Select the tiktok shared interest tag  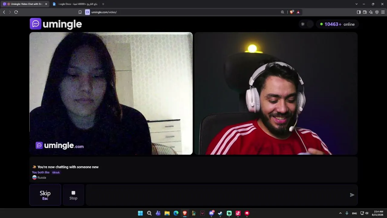click(x=56, y=172)
